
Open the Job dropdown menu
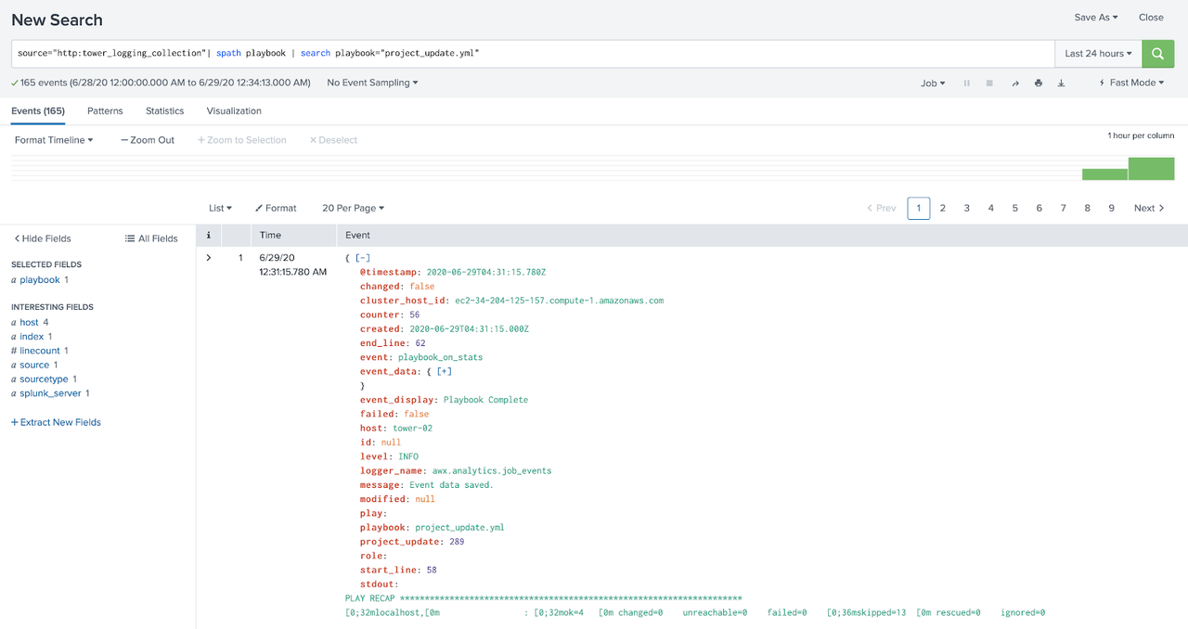[x=932, y=83]
